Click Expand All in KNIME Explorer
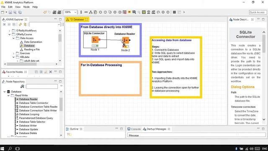This screenshot has width=268, height=151. (x=4, y=24)
